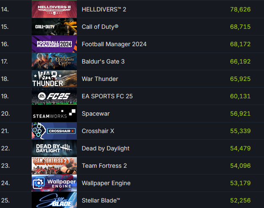
Task: Select the Crosshair X banner thumbnail
Action: (54, 131)
